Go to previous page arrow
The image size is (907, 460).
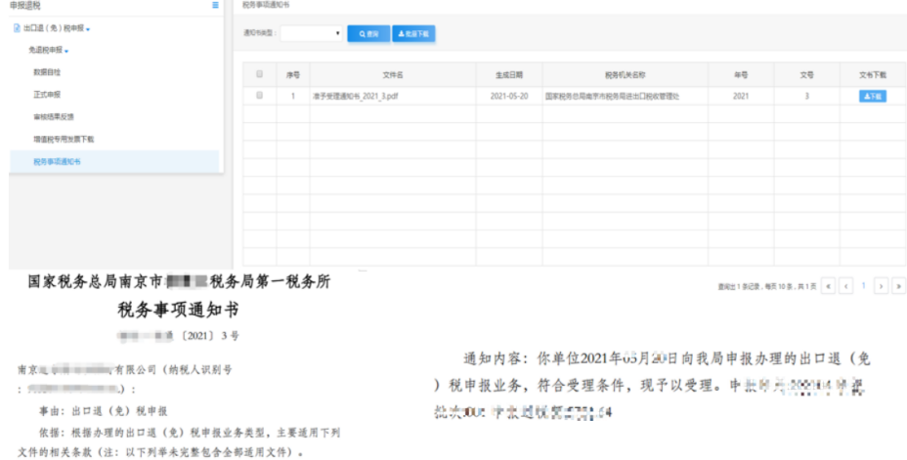tap(846, 285)
